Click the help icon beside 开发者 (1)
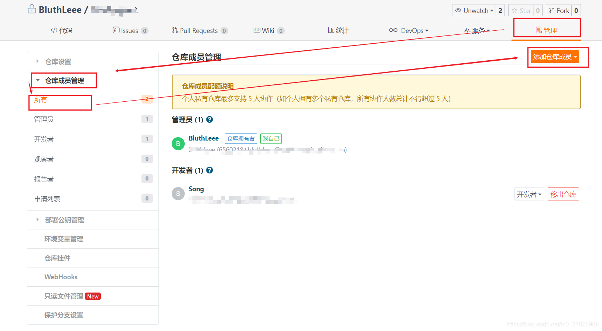 209,170
